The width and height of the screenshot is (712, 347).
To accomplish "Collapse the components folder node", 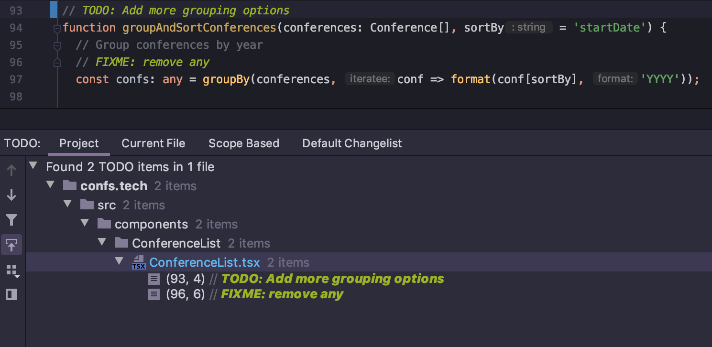I will [x=85, y=223].
